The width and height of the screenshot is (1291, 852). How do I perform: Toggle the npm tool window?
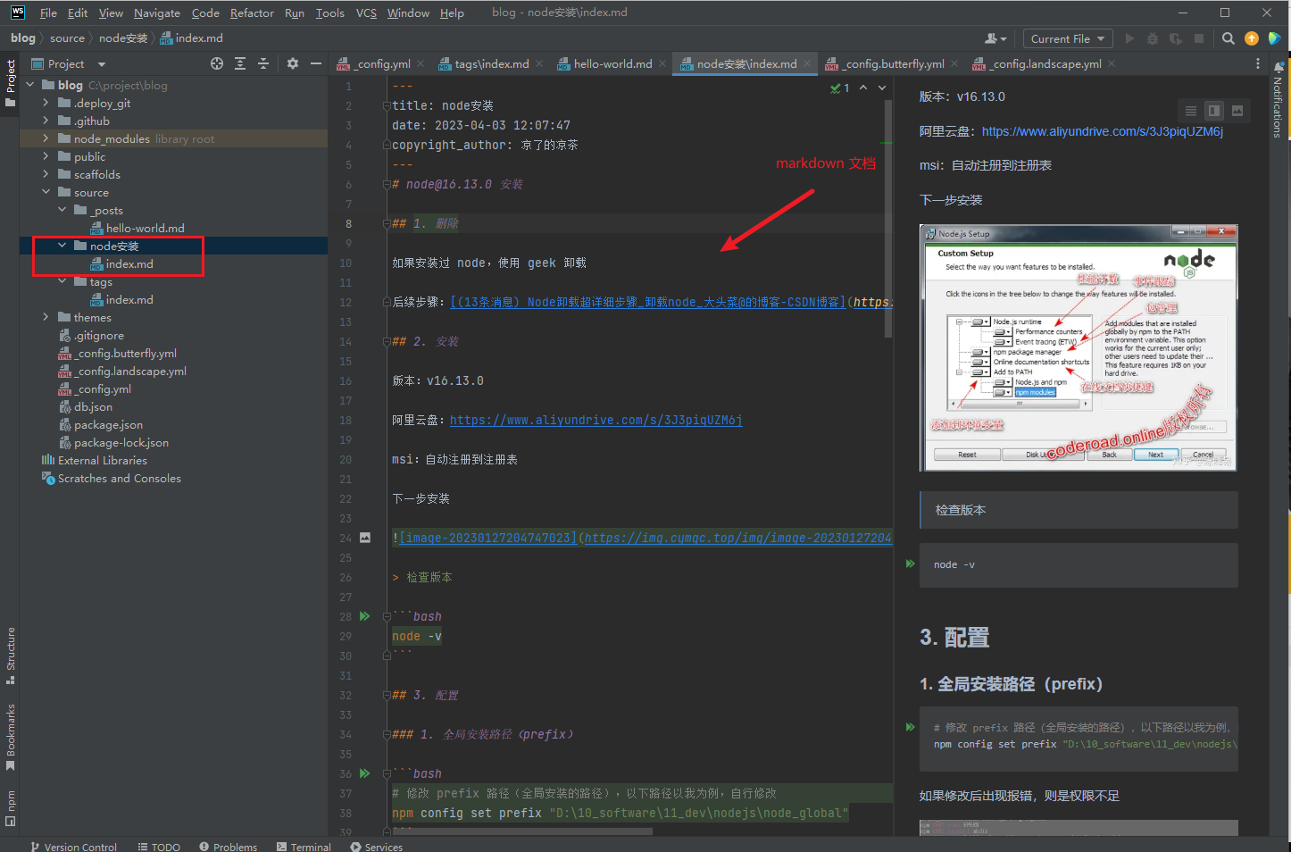(x=10, y=808)
